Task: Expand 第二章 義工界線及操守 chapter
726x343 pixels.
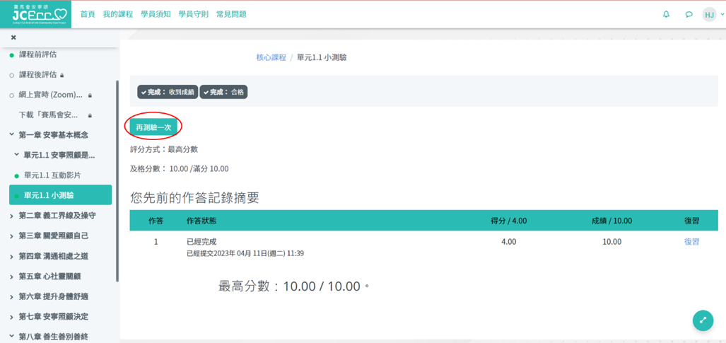Action: click(x=11, y=216)
